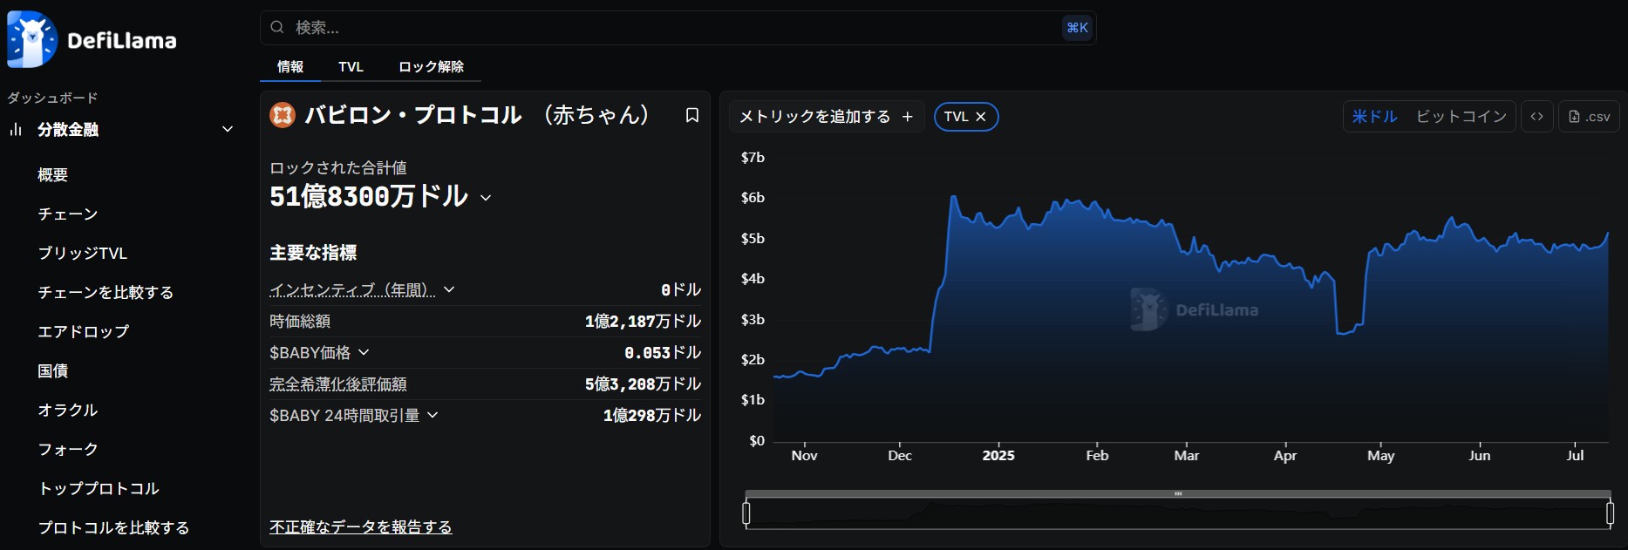Click the DefiLlama logo icon
1628x550 pixels.
(x=32, y=40)
